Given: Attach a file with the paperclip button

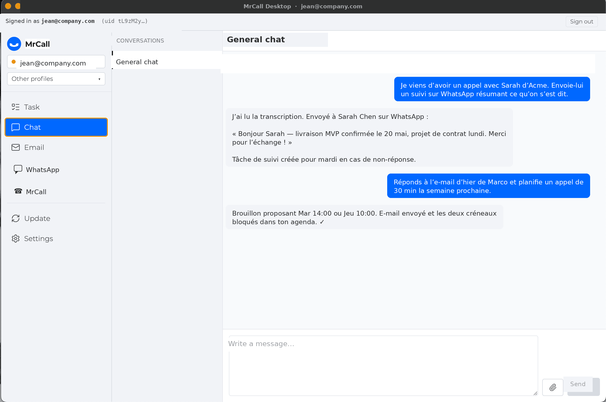Looking at the screenshot, I should coord(553,387).
